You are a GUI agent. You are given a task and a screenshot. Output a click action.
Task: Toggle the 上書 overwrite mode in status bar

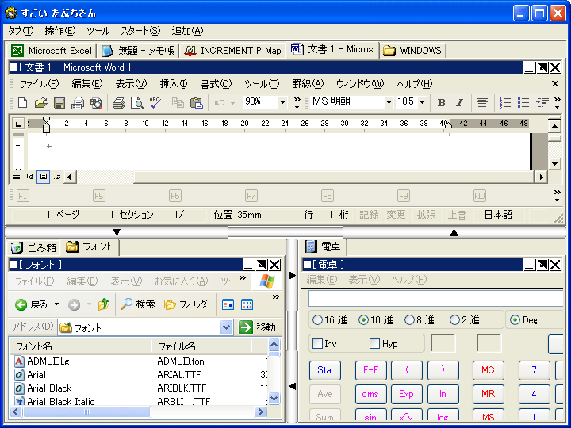point(457,215)
